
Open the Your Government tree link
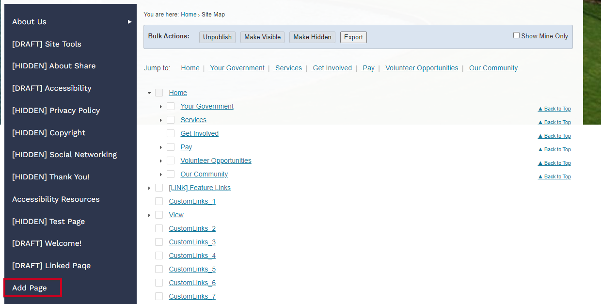point(207,106)
